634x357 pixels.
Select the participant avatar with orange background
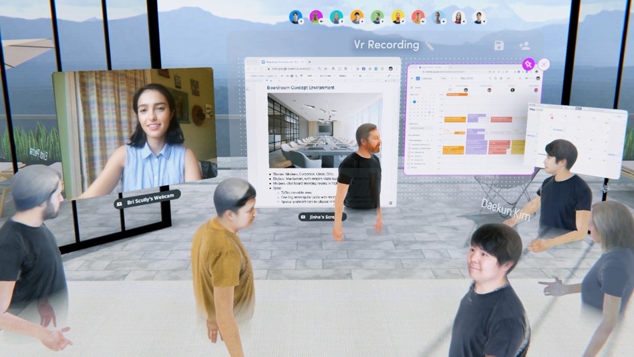pyautogui.click(x=357, y=17)
